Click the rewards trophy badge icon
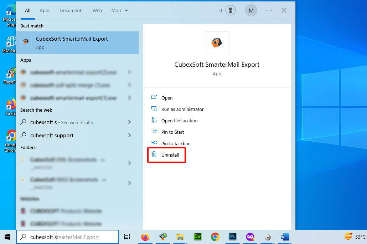 pyautogui.click(x=231, y=10)
